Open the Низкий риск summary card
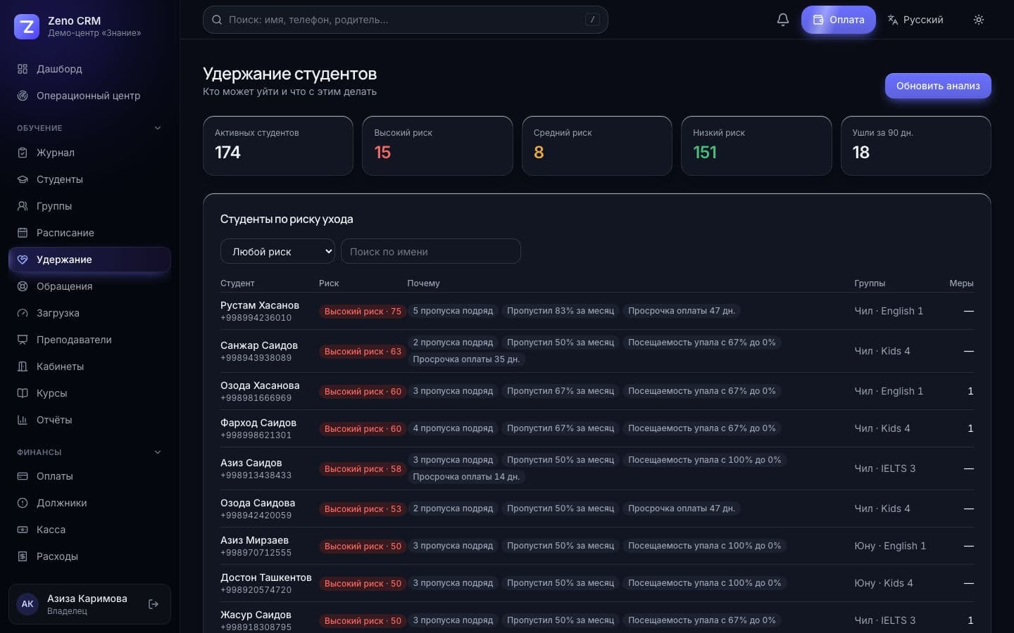1014x633 pixels. [x=756, y=146]
